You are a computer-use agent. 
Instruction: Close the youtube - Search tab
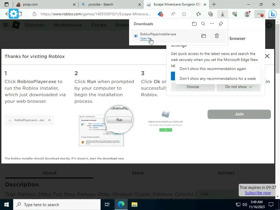pyautogui.click(x=140, y=4)
